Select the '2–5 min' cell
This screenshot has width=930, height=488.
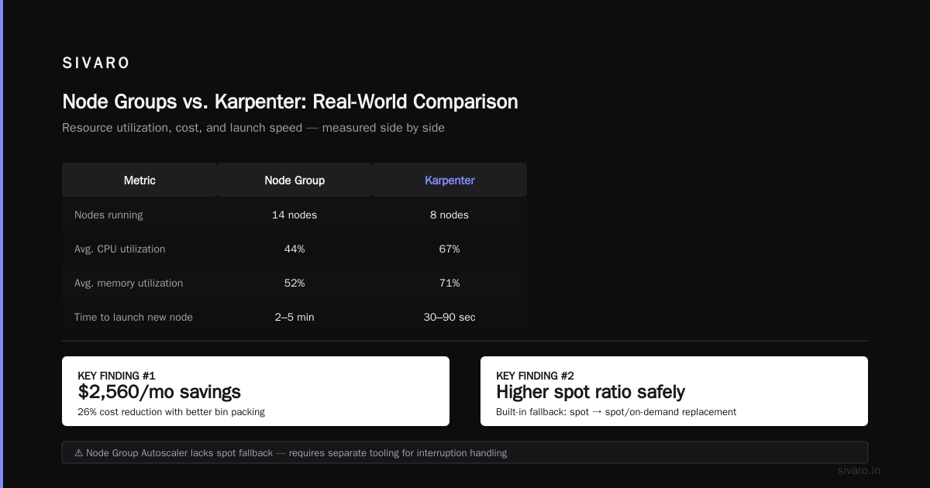[294, 317]
